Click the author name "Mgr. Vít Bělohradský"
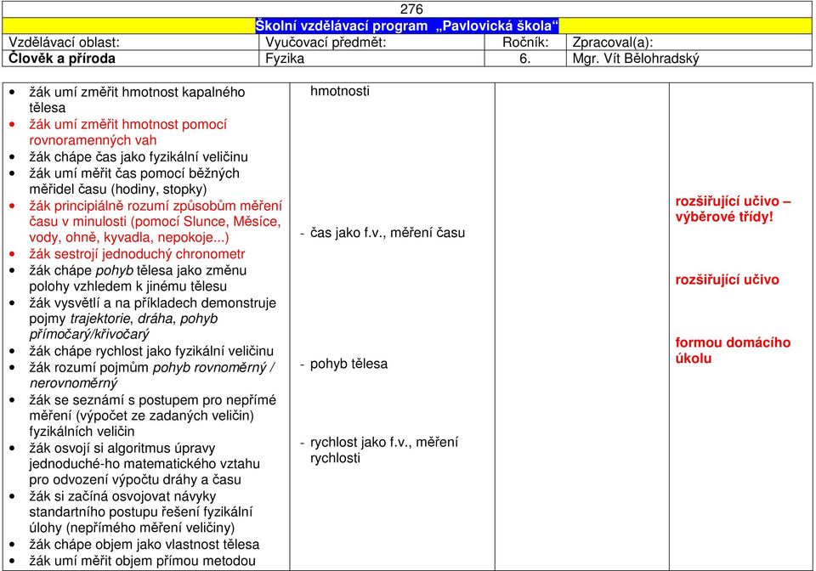 coord(636,59)
